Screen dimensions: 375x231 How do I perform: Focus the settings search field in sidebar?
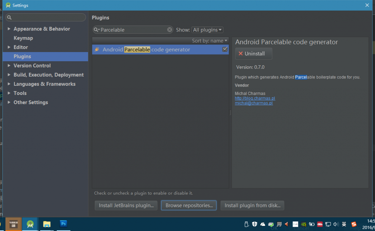click(x=46, y=18)
